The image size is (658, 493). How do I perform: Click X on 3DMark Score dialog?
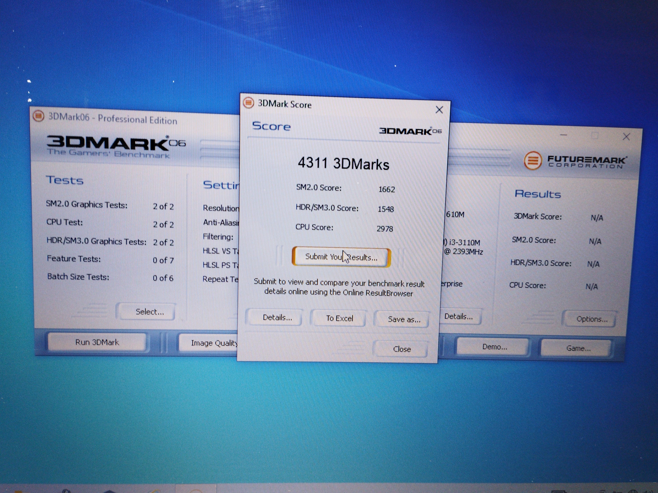(x=439, y=110)
